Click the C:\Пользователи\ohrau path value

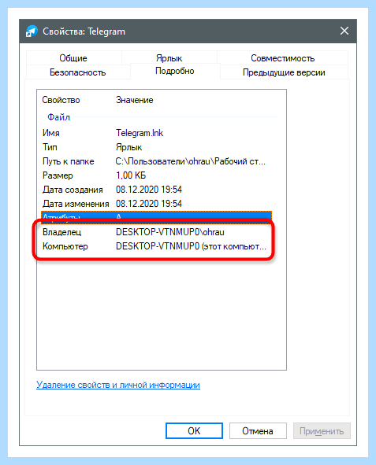point(191,161)
